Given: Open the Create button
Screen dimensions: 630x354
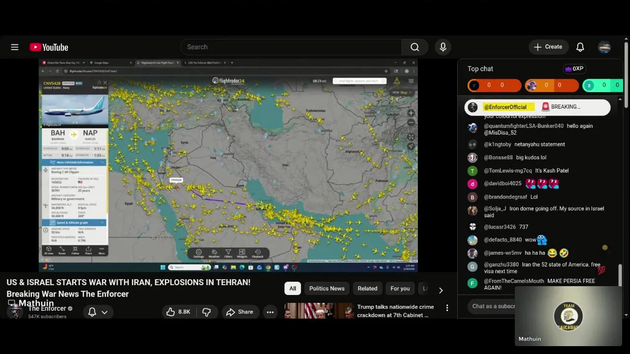Looking at the screenshot, I should [548, 47].
